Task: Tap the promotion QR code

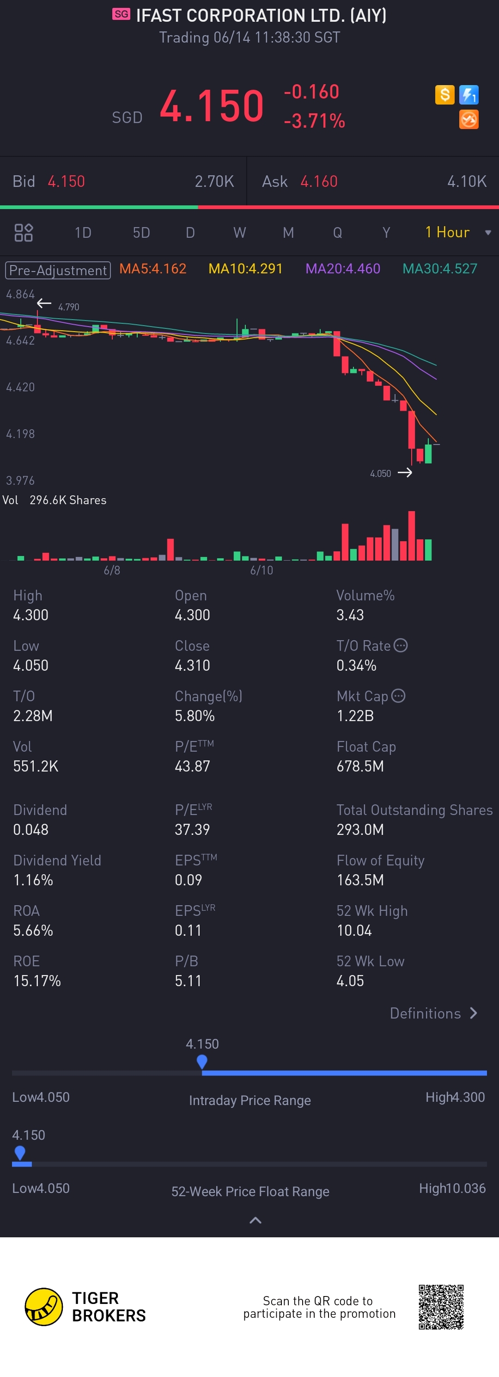Action: (x=441, y=1306)
